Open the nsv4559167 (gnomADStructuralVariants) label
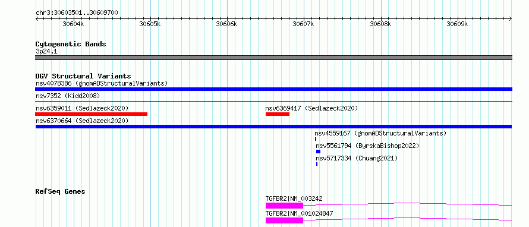This screenshot has width=529, height=227. pyautogui.click(x=380, y=133)
